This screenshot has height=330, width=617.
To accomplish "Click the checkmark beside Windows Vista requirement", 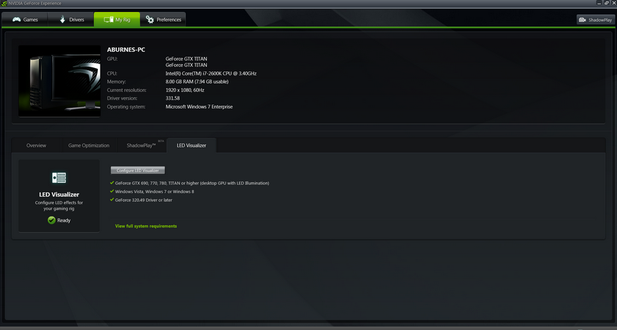I will (x=112, y=191).
